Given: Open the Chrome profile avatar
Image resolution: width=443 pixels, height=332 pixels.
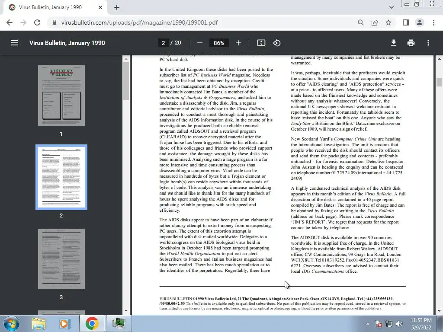Looking at the screenshot, I should pyautogui.click(x=420, y=22).
